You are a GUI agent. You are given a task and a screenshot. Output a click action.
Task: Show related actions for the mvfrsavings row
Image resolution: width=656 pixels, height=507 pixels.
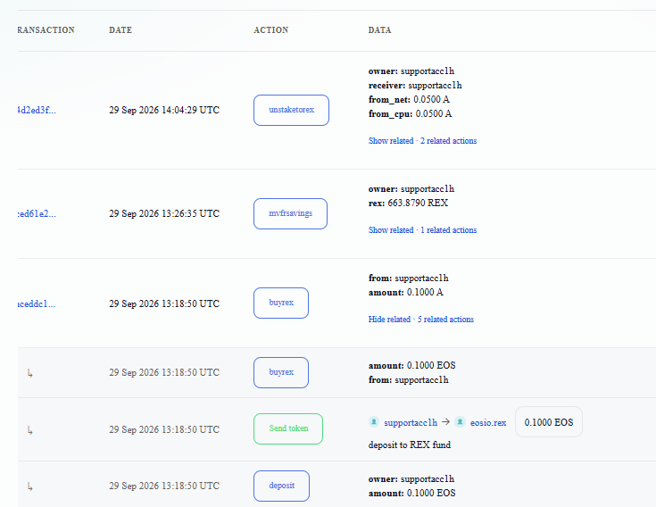[x=422, y=230]
